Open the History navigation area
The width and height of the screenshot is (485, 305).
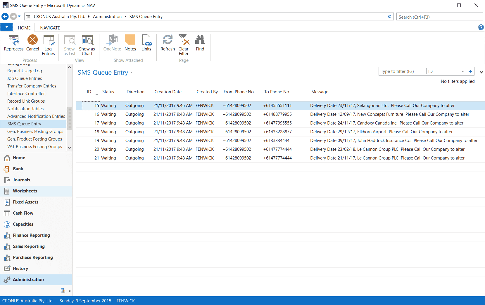coord(36,269)
